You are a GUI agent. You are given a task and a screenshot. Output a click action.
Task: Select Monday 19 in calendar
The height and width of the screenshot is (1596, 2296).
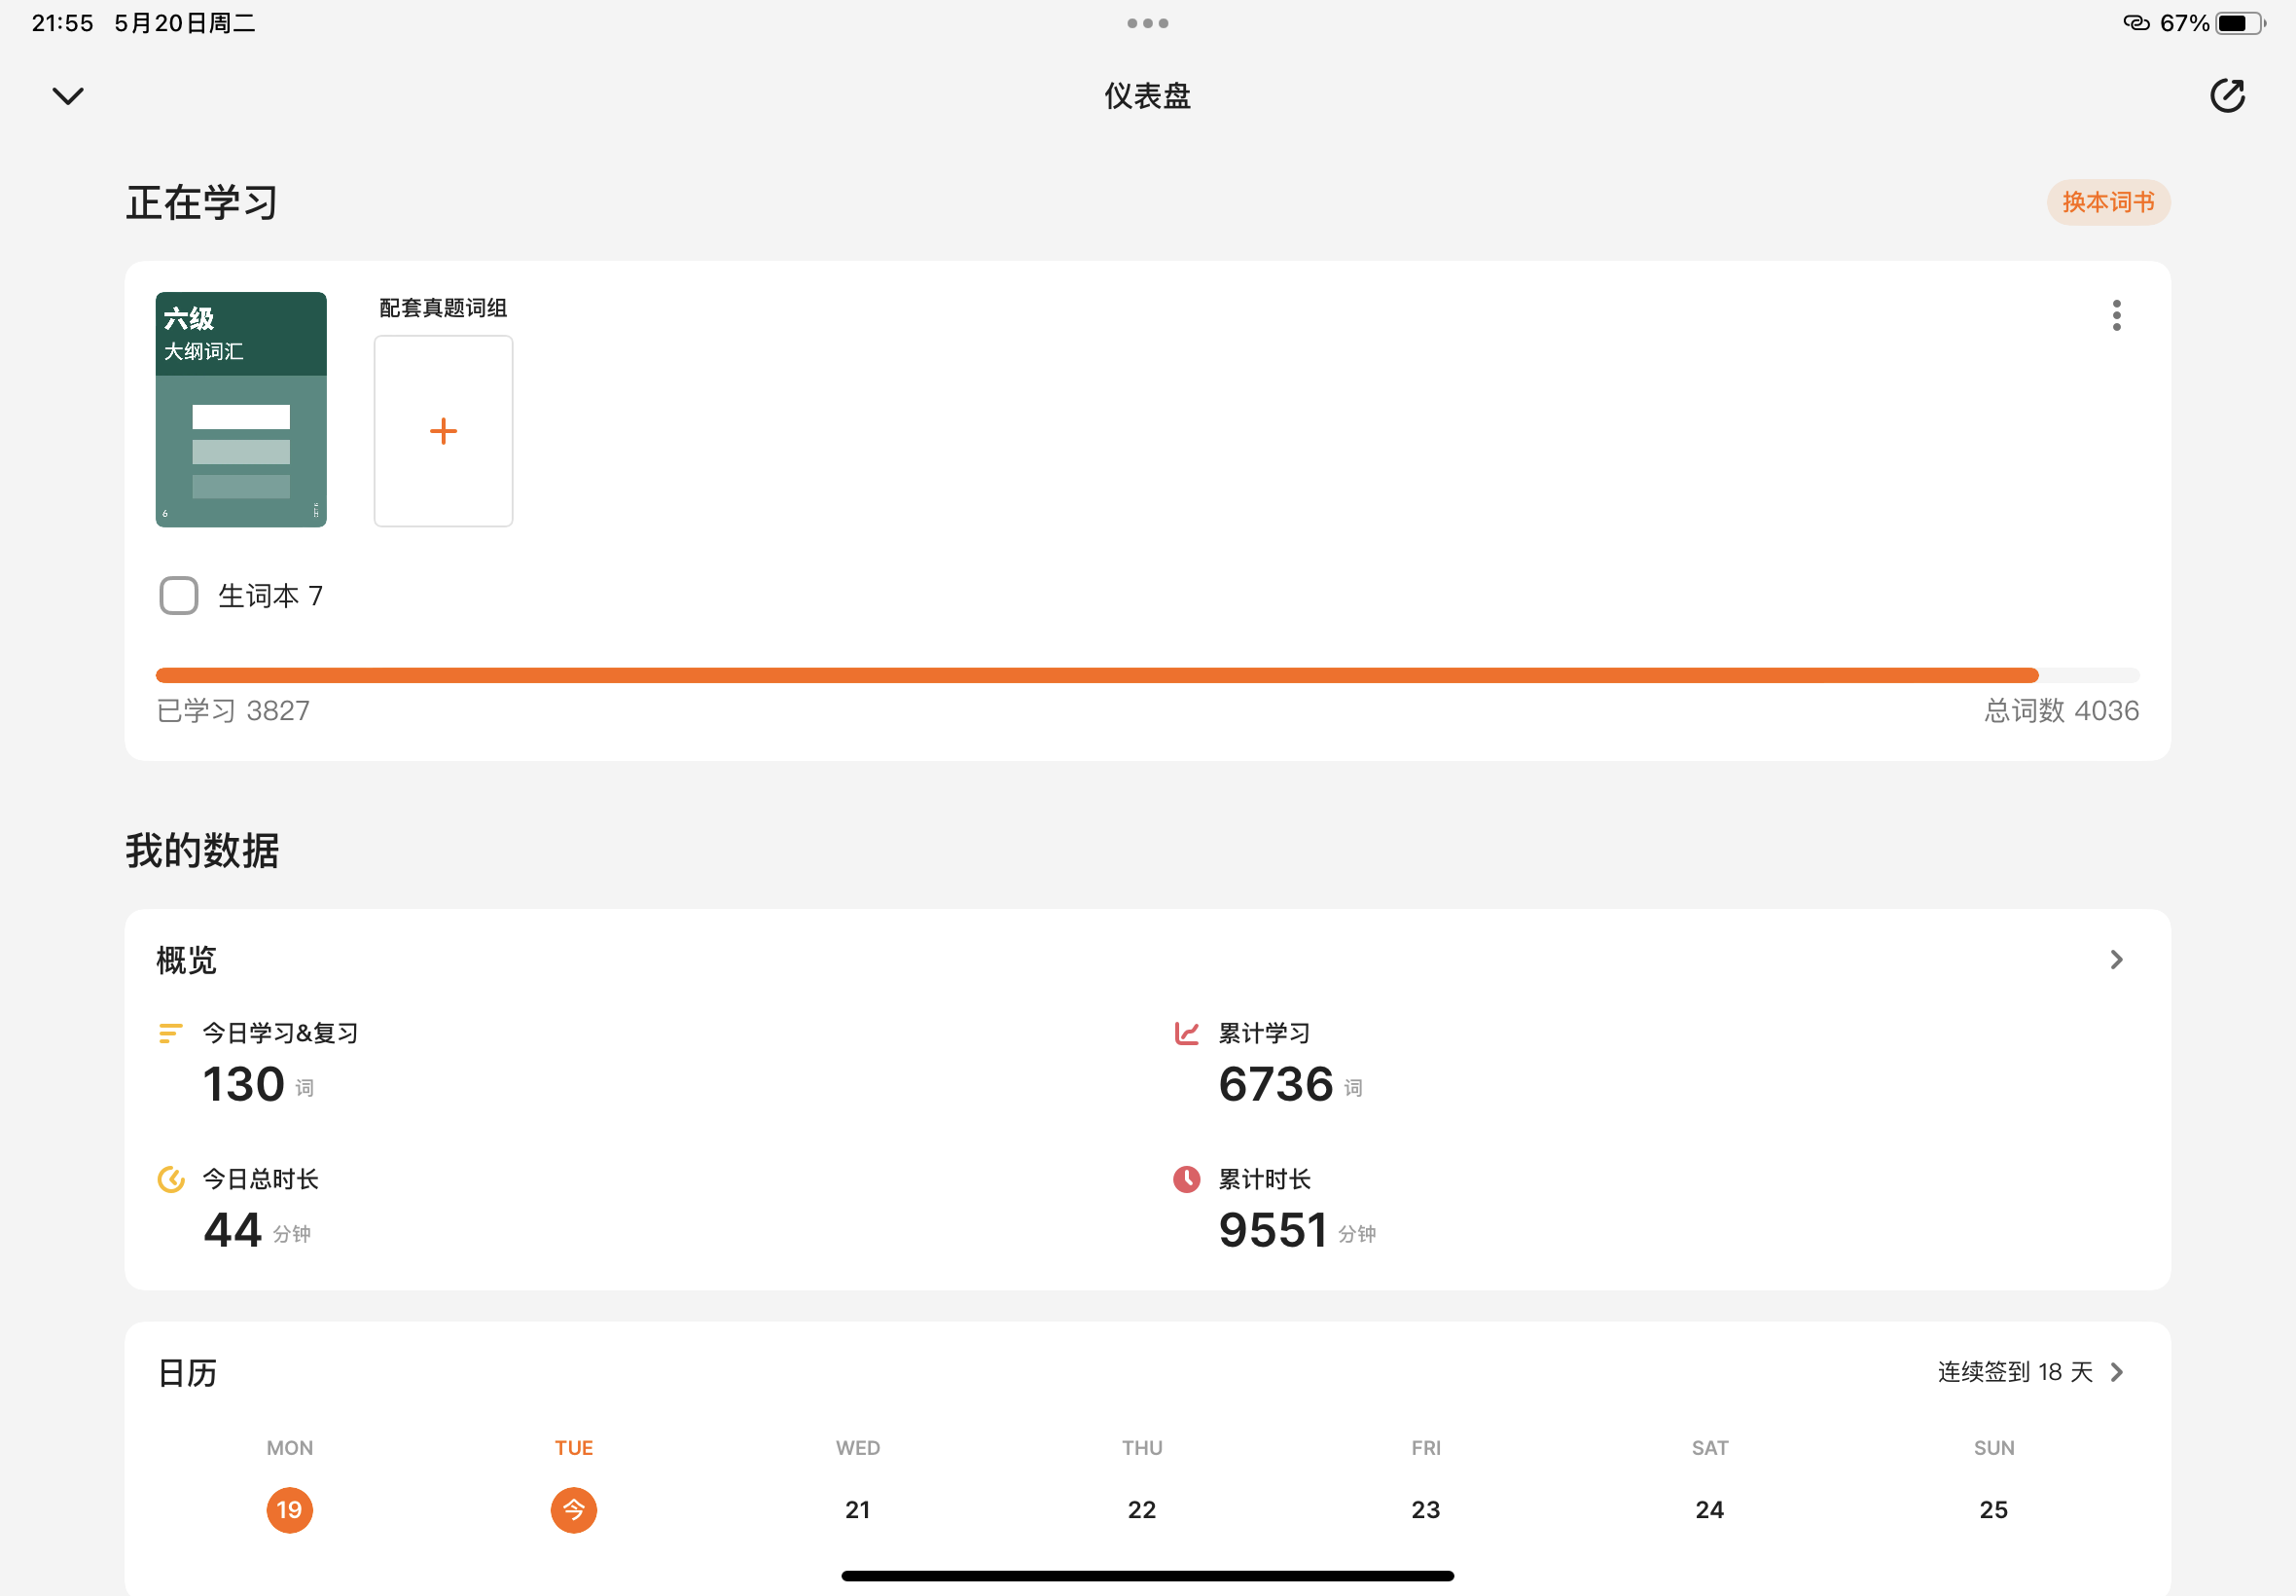[290, 1509]
